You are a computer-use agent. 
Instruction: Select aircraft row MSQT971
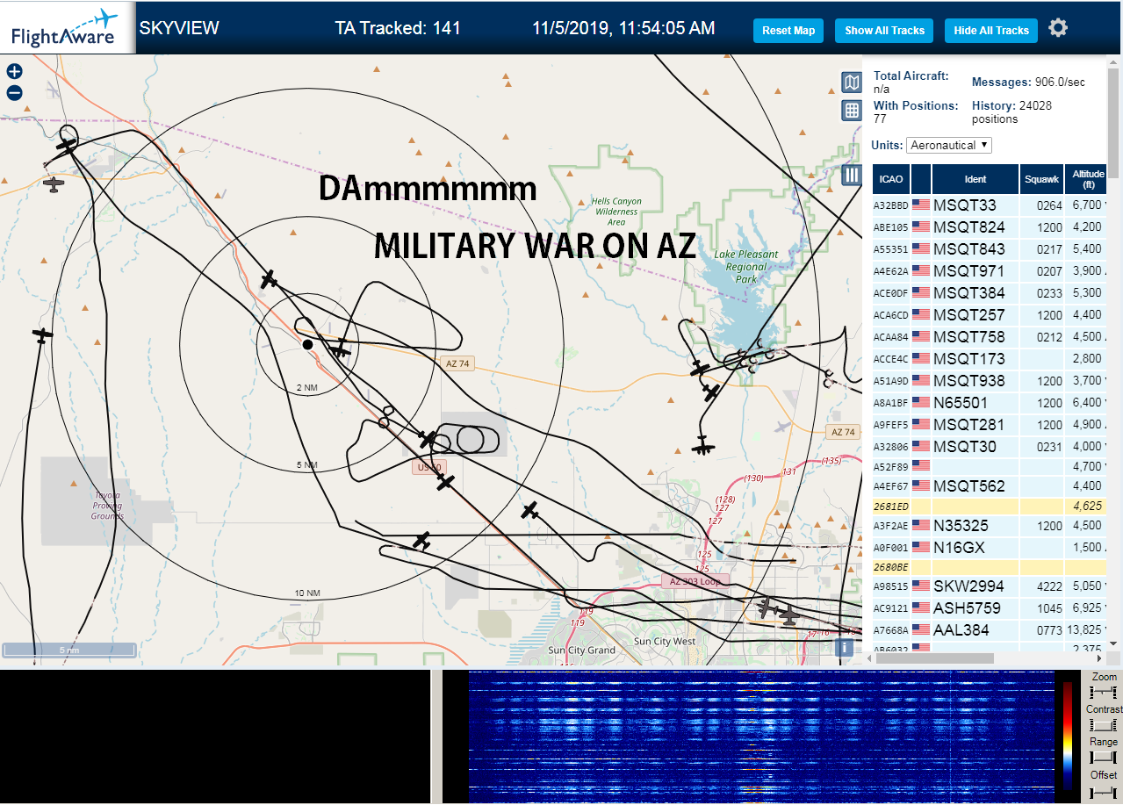pyautogui.click(x=990, y=271)
